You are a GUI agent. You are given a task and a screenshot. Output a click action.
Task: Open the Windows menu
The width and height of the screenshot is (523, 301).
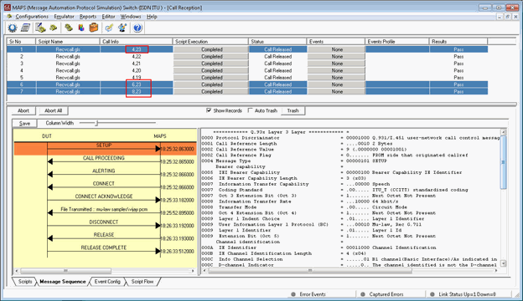coord(131,17)
